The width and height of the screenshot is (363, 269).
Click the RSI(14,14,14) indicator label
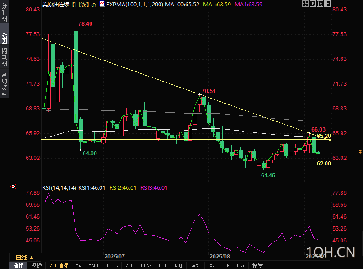(59, 187)
